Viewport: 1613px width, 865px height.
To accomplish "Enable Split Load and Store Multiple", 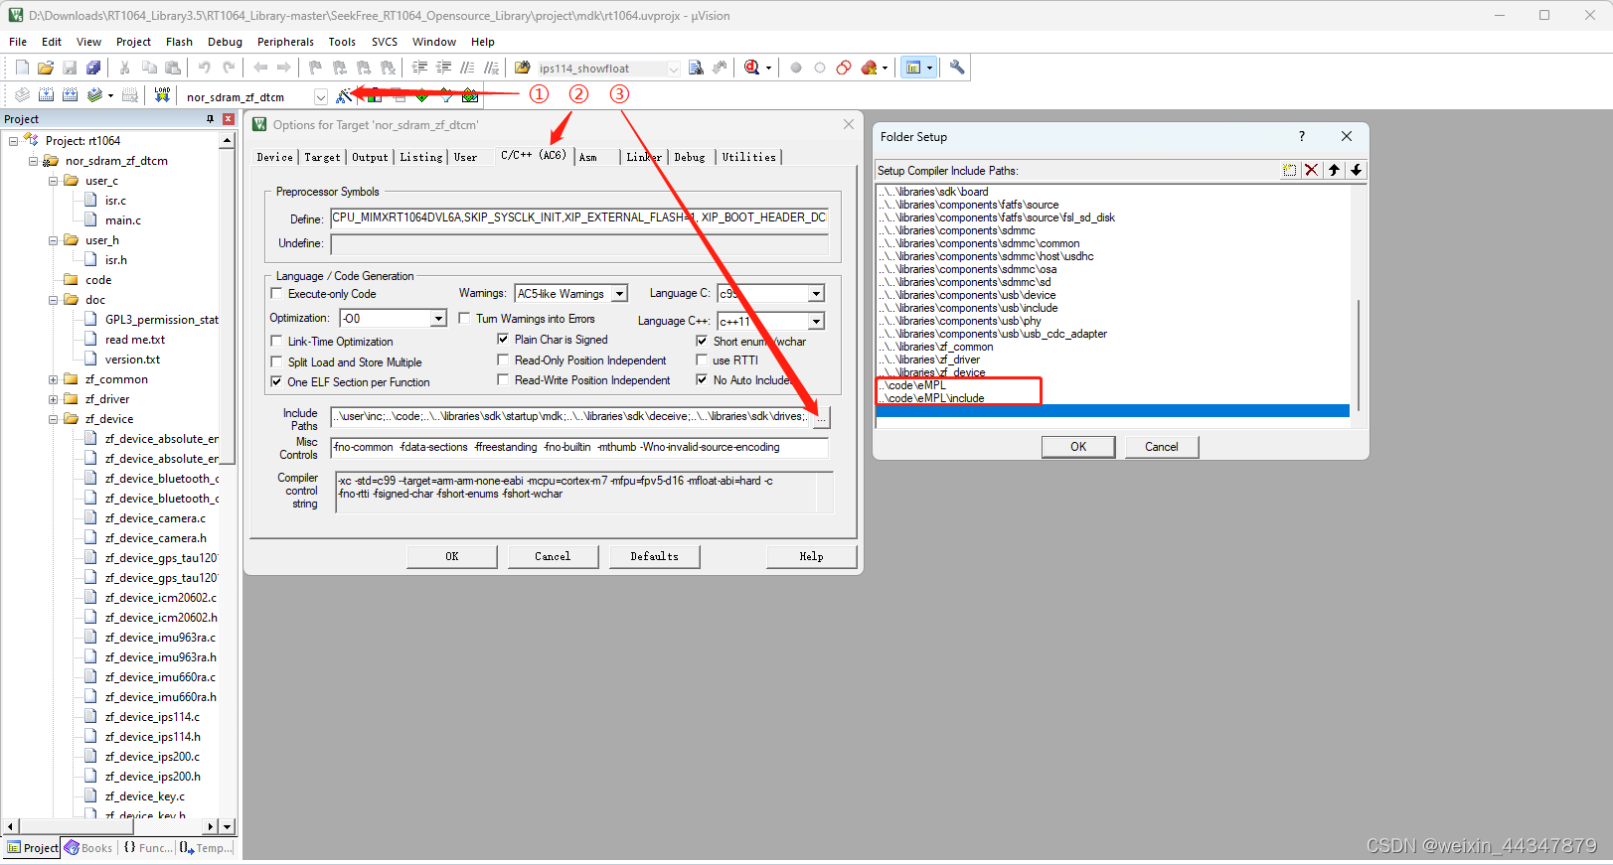I will (277, 362).
